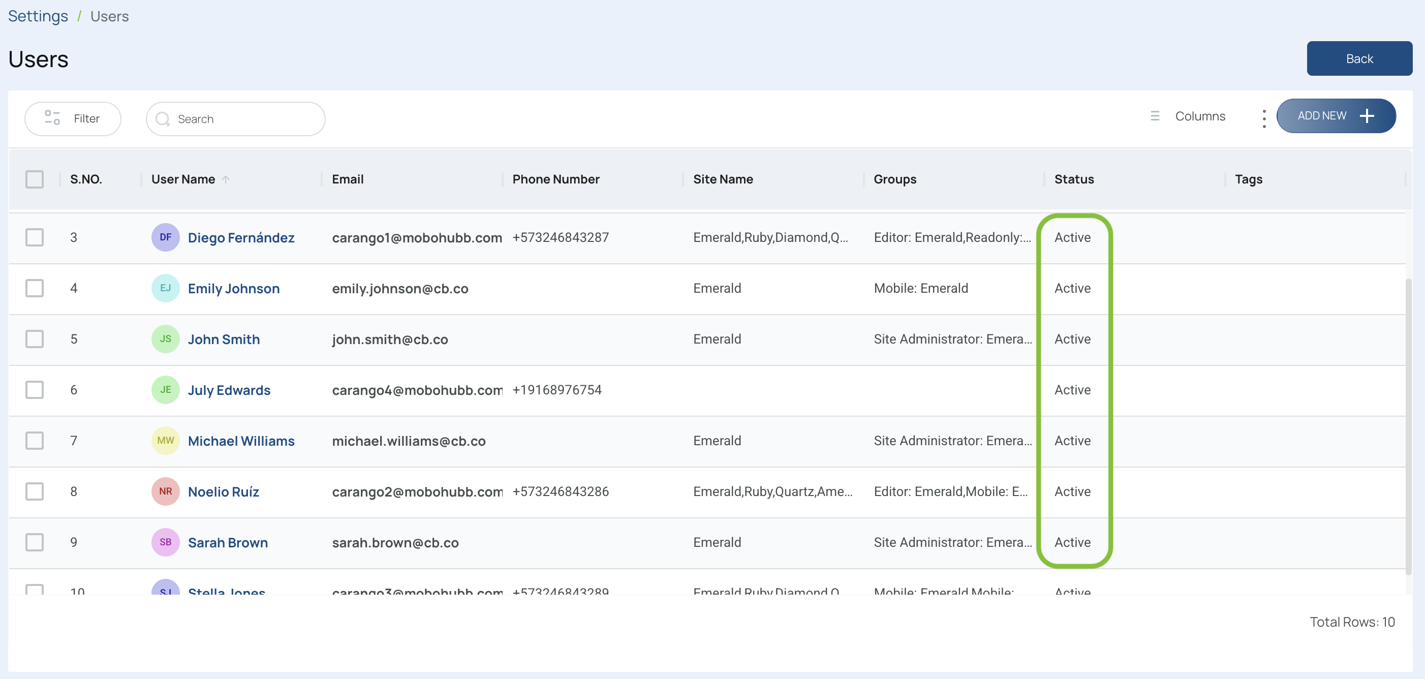Open Diego Fernández user profile

pyautogui.click(x=241, y=237)
